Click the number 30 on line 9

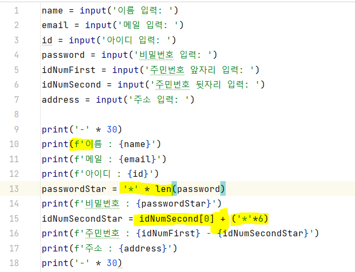click(112, 129)
